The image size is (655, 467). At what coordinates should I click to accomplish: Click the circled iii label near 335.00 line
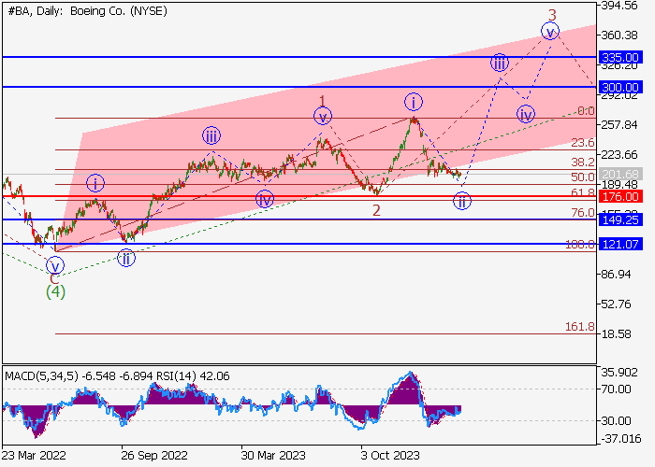point(499,63)
